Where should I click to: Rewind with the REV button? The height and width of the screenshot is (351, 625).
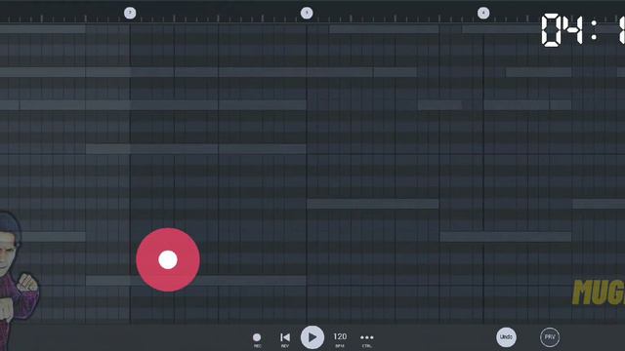point(285,339)
